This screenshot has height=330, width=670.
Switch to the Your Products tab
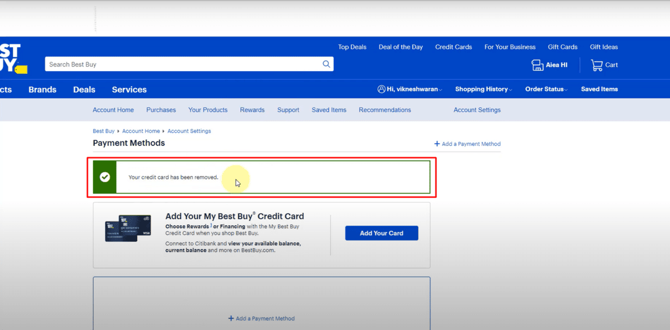pos(208,110)
